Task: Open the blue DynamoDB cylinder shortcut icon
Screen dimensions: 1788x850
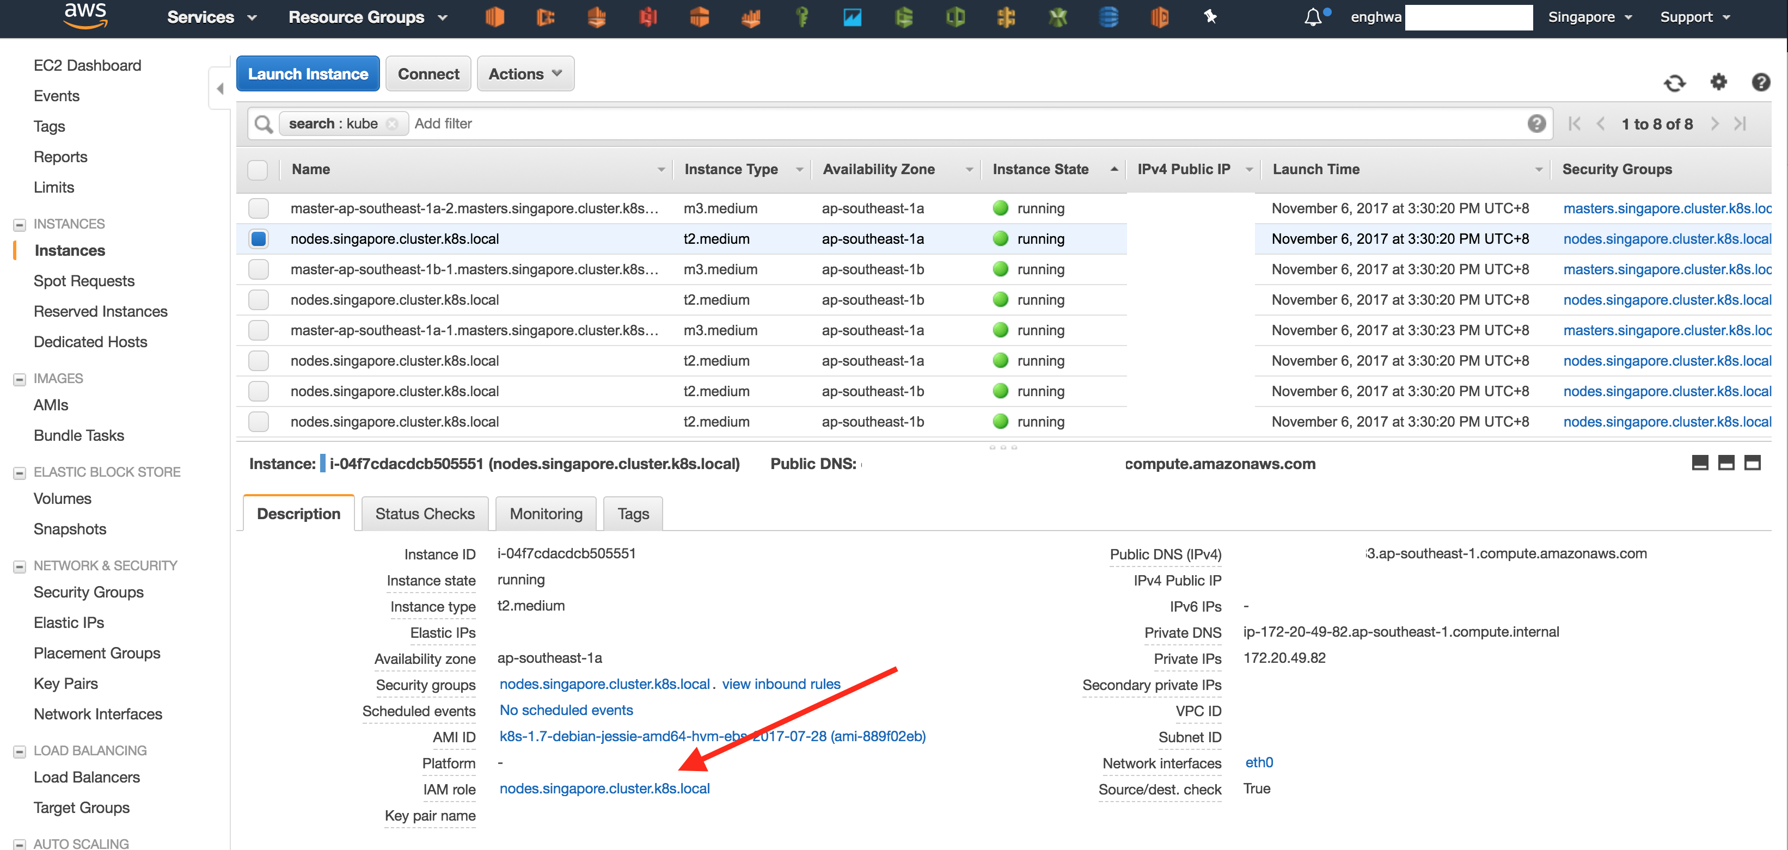Action: pos(1109,17)
